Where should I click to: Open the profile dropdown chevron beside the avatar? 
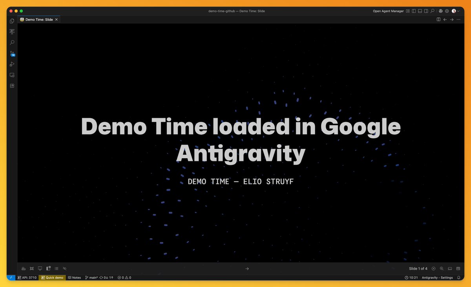pyautogui.click(x=458, y=11)
